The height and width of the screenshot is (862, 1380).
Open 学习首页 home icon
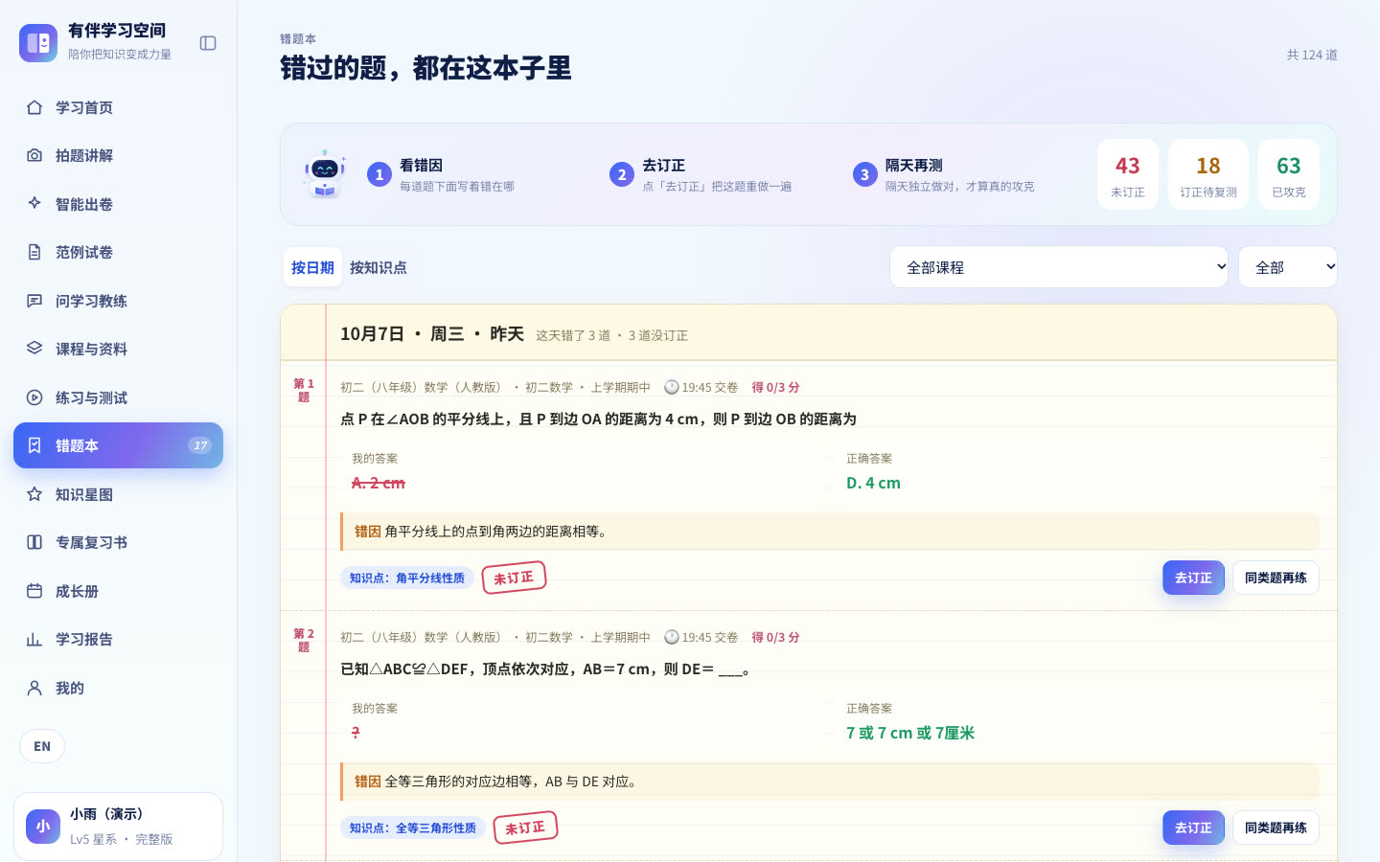tap(34, 107)
